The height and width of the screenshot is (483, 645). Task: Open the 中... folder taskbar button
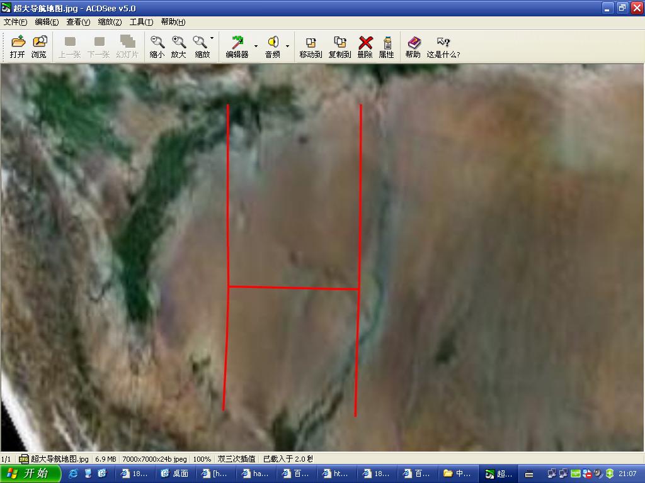(x=457, y=474)
